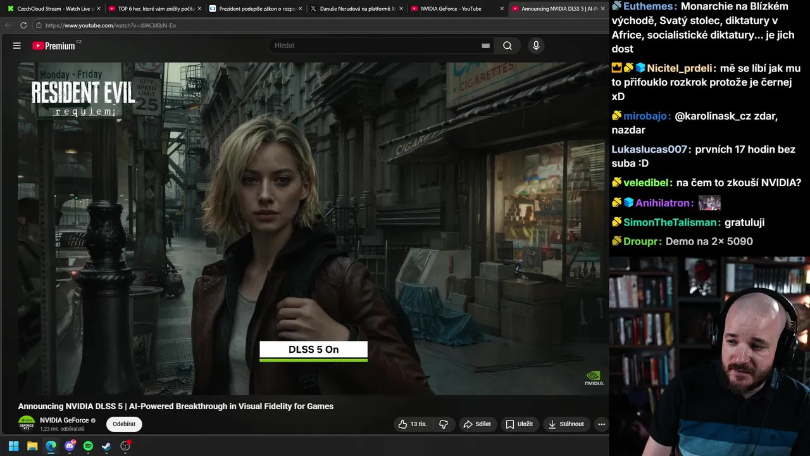The width and height of the screenshot is (810, 456).
Task: Open Steam taskbar icon
Action: pos(107,446)
